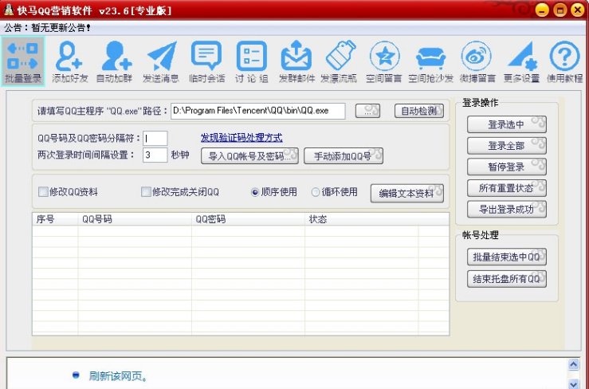Click the 所有重置状态 reset status button
The height and width of the screenshot is (389, 589).
(x=506, y=188)
